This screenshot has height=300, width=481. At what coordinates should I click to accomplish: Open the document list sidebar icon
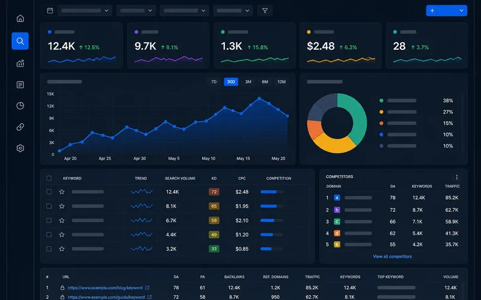(20, 85)
